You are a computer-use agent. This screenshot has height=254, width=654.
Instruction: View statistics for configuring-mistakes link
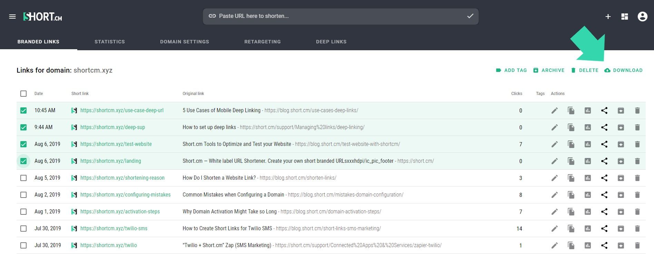[588, 195]
